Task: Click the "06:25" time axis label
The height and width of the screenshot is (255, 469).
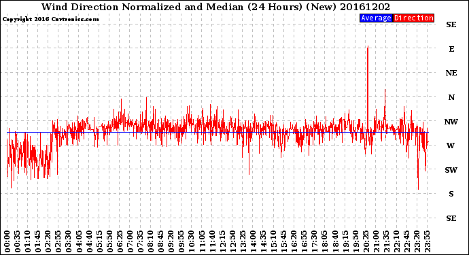Action: click(x=120, y=241)
